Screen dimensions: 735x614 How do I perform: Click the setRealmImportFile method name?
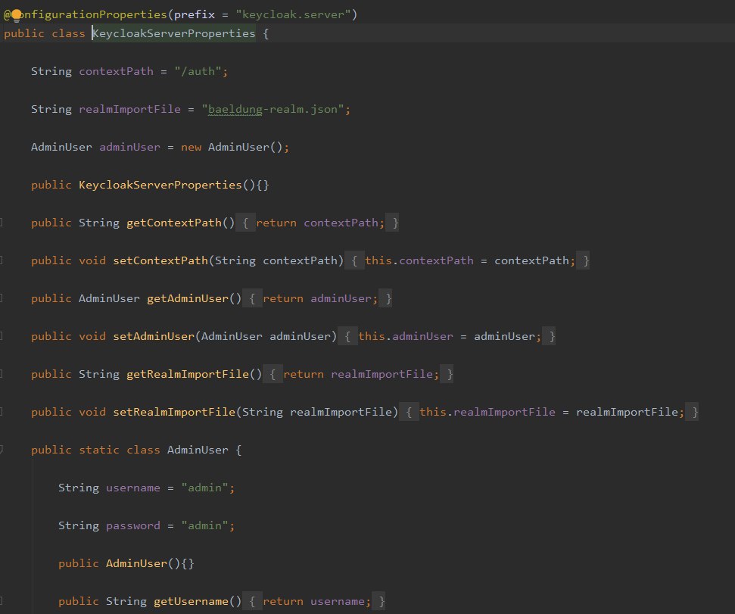click(174, 413)
